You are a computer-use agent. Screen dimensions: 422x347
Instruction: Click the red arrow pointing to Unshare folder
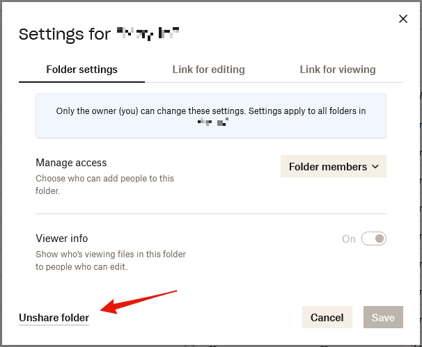coord(138,302)
